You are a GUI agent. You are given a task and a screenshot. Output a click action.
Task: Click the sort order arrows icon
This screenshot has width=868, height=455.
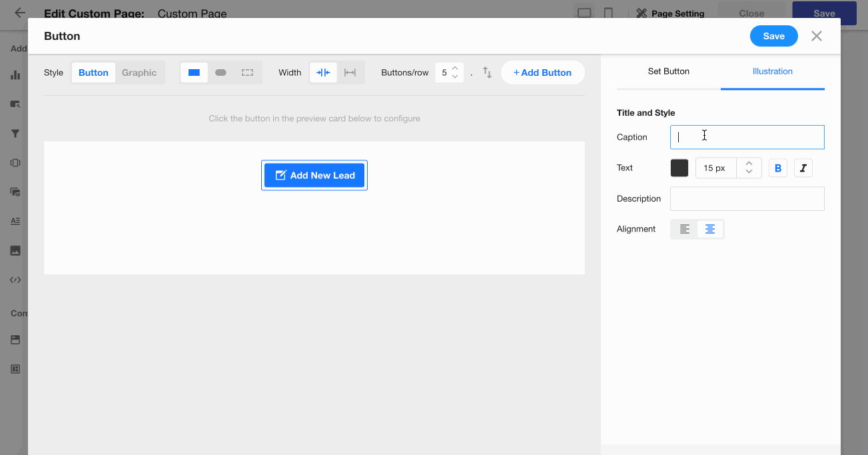[x=487, y=73]
